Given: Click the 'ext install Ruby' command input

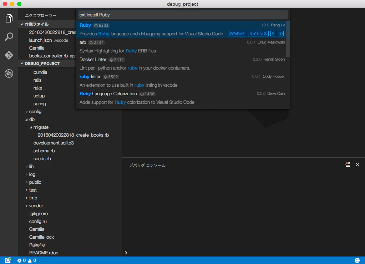Looking at the screenshot, I should click(x=183, y=15).
